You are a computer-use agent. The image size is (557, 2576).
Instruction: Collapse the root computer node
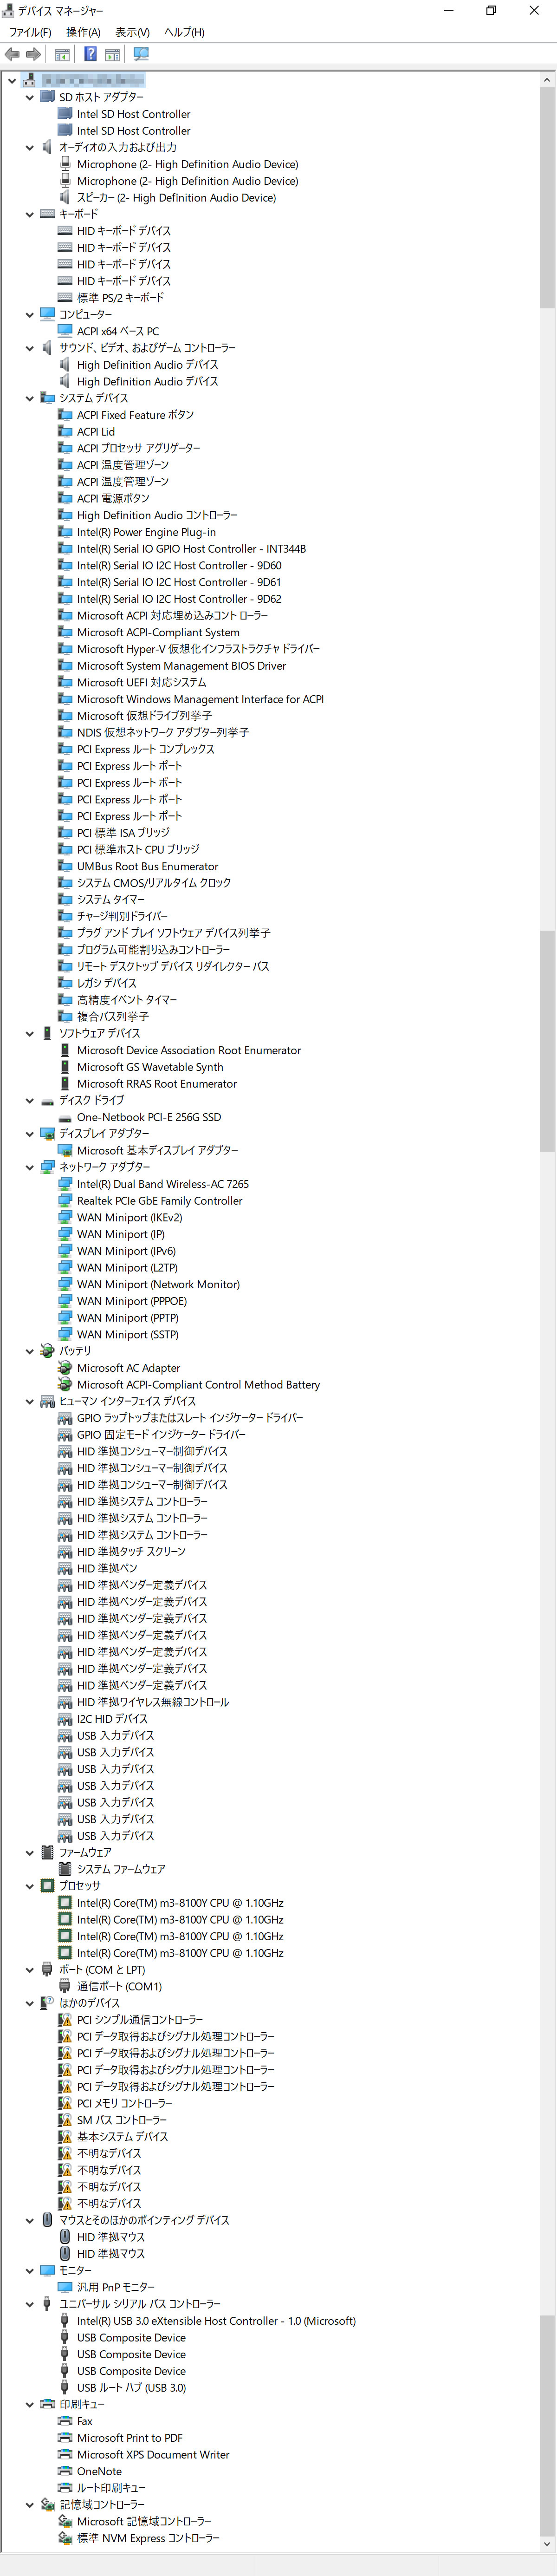[11, 80]
